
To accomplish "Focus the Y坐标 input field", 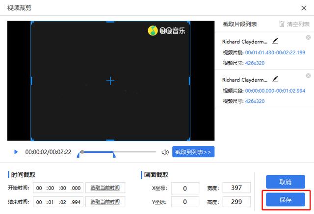I will point(185,202).
